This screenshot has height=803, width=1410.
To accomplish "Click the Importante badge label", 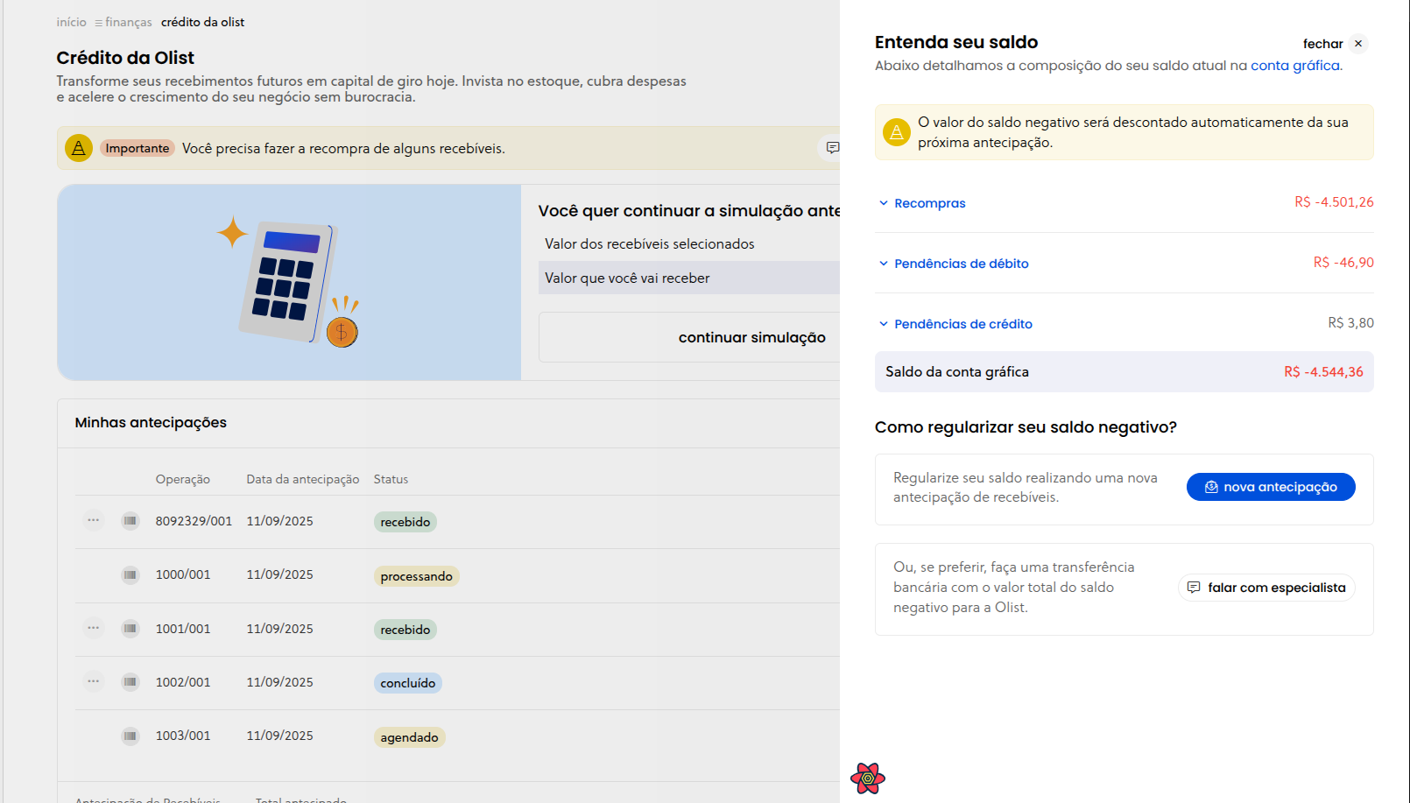I will tap(137, 148).
